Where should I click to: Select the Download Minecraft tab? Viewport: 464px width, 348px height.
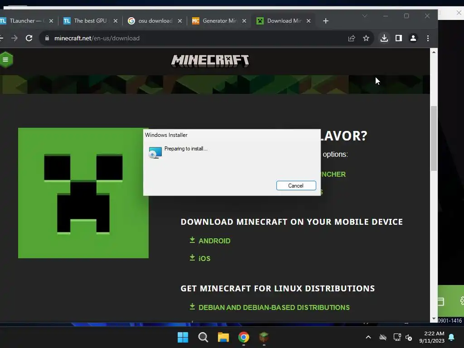(284, 21)
